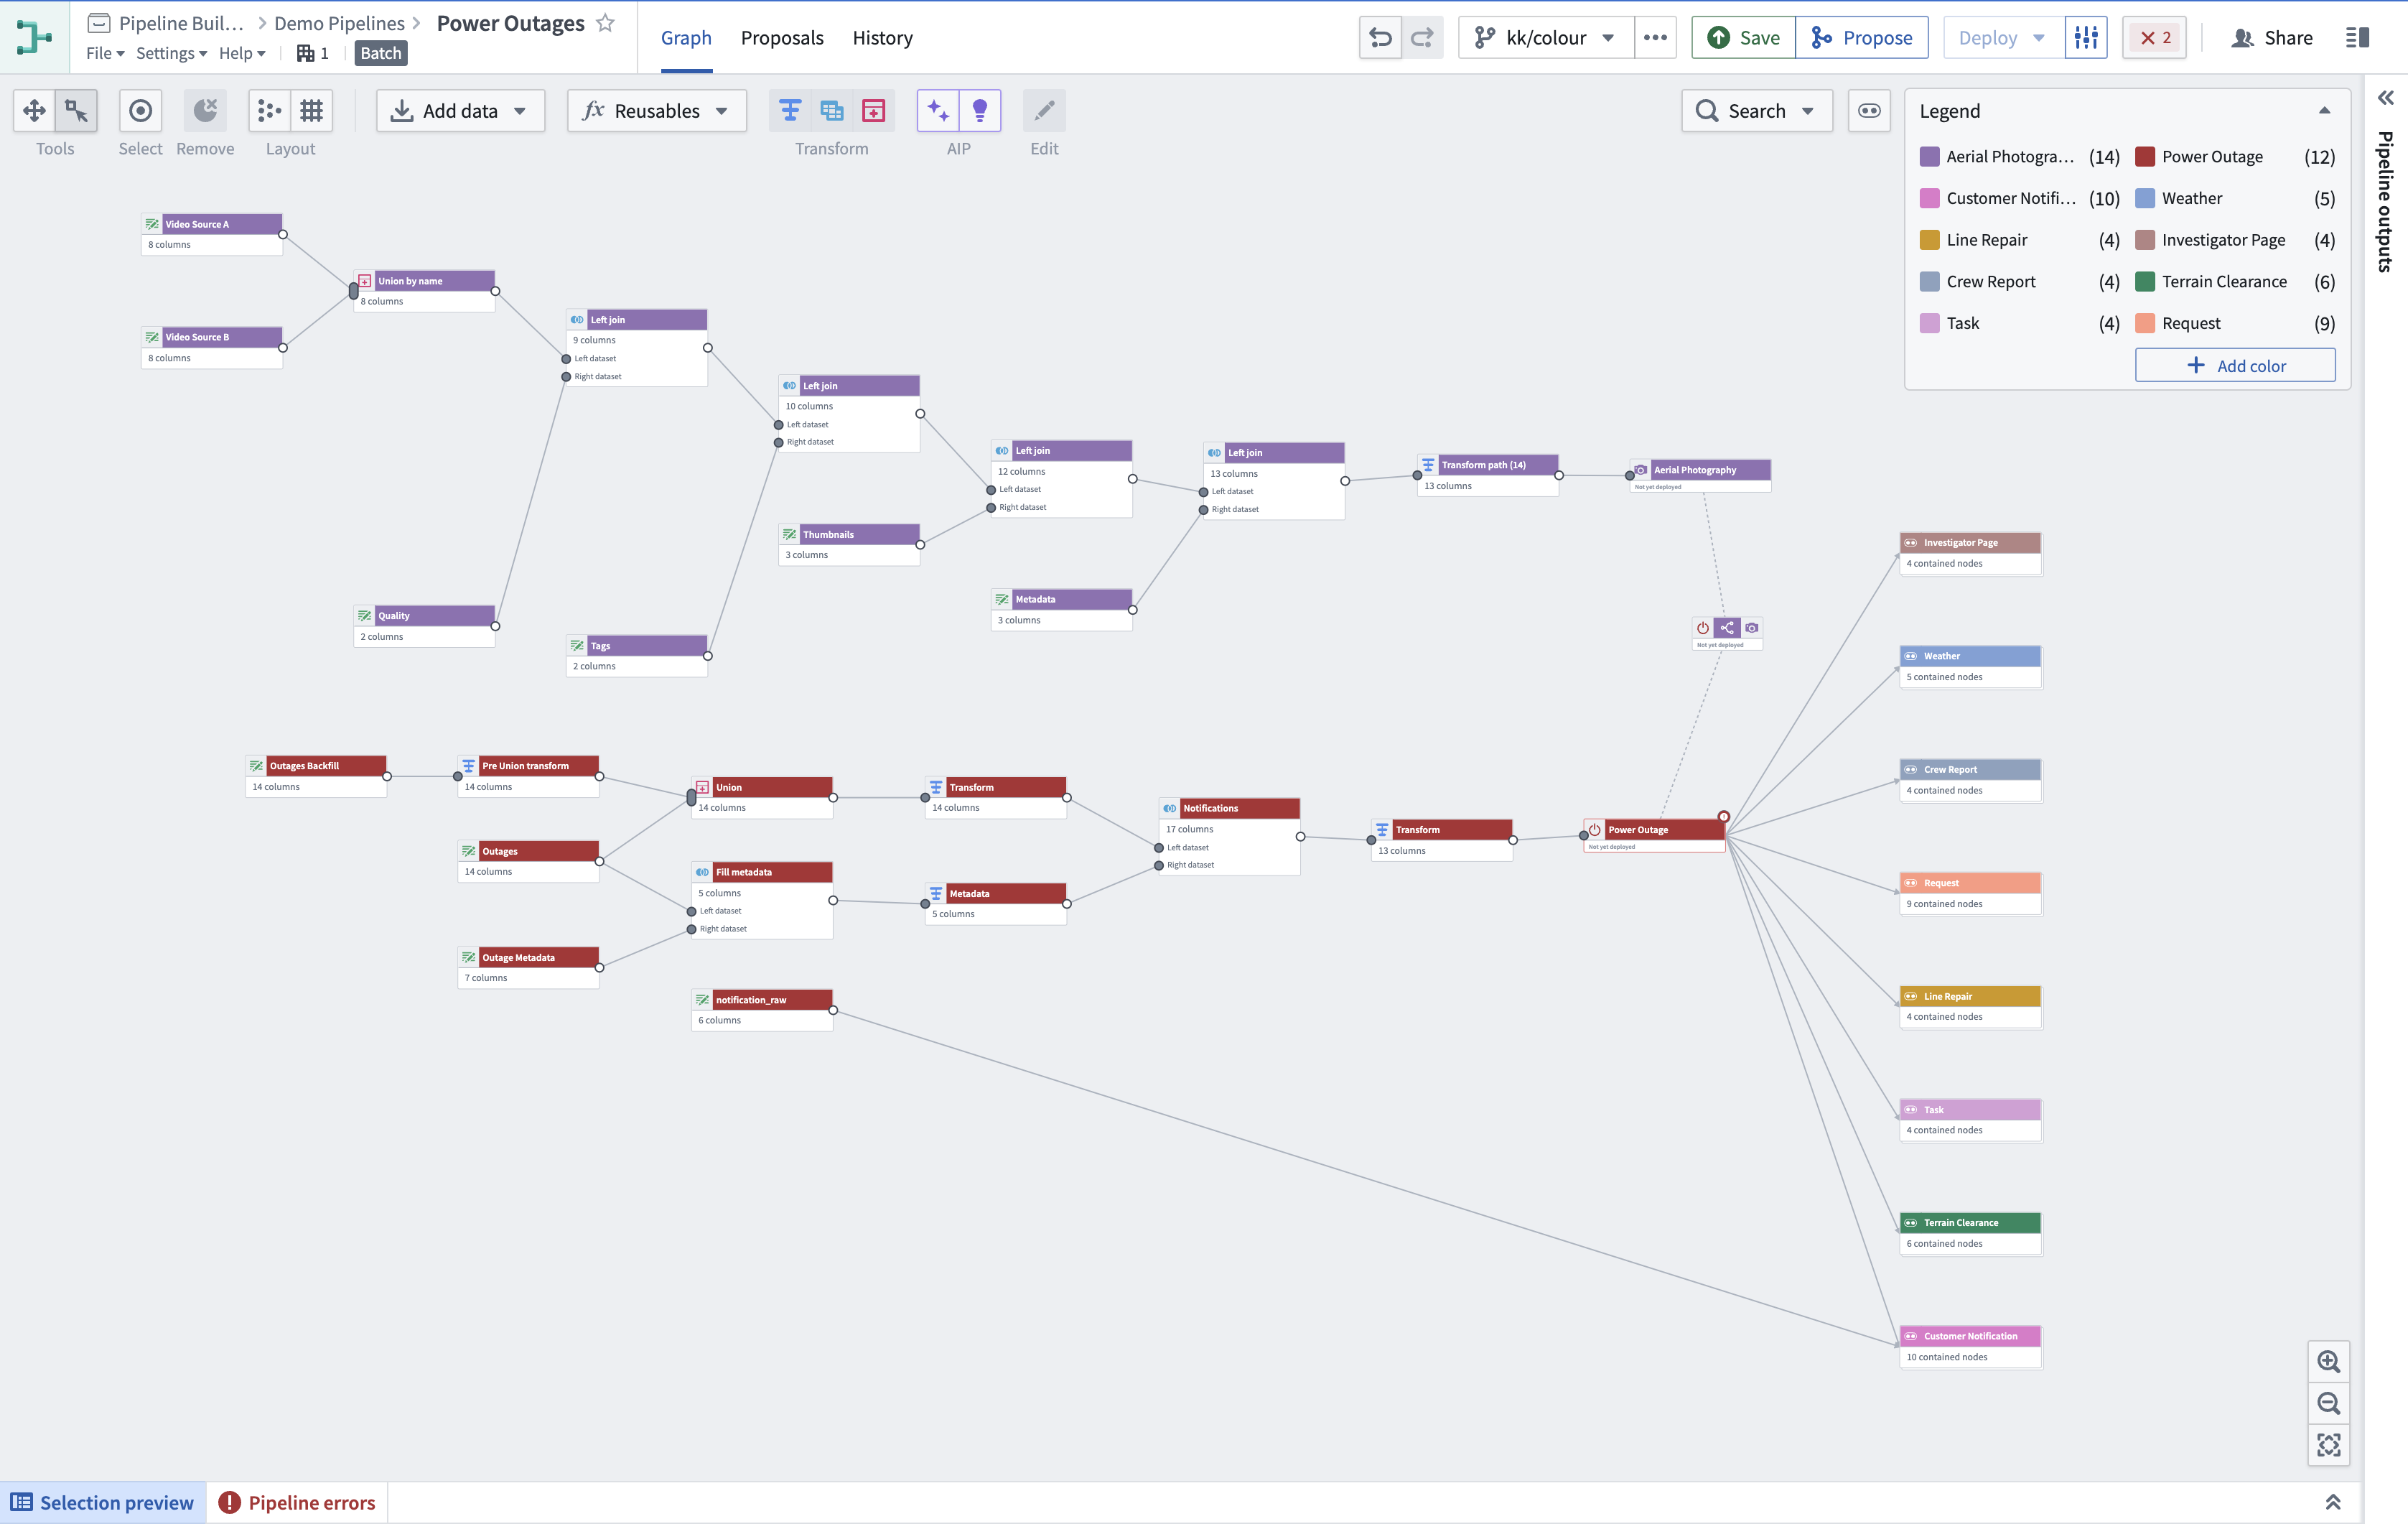
Task: Click the Edit pencil icon
Action: click(x=1044, y=111)
